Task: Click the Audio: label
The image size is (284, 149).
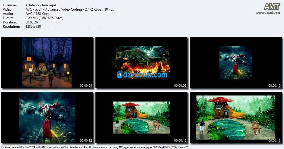Action: tap(8, 14)
